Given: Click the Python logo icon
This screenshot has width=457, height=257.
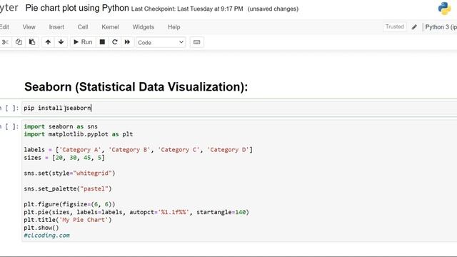Looking at the screenshot, I should pos(444,9).
